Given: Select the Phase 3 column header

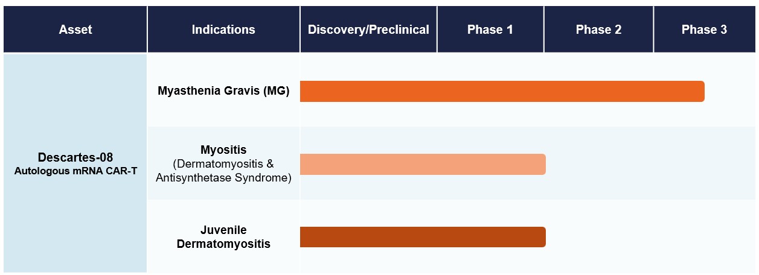Looking at the screenshot, I should tap(704, 30).
